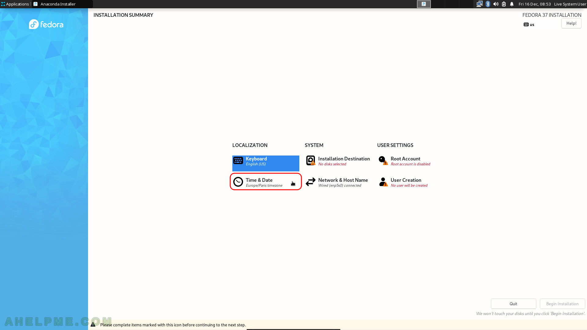Click the Installation Destination disk icon
The width and height of the screenshot is (587, 330).
(x=311, y=160)
